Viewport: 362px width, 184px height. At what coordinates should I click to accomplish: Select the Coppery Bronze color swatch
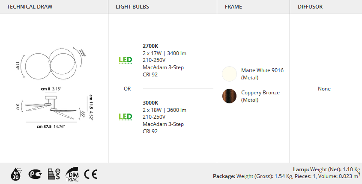pos(229,96)
